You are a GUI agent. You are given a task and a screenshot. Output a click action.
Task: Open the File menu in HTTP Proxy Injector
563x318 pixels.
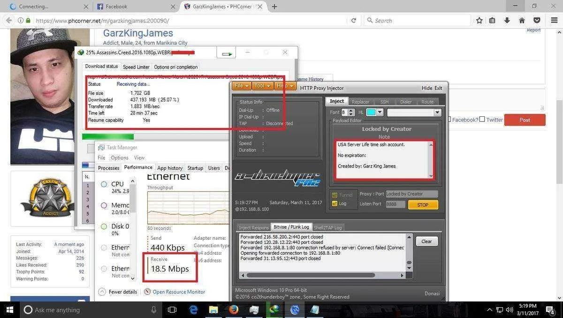point(241,86)
